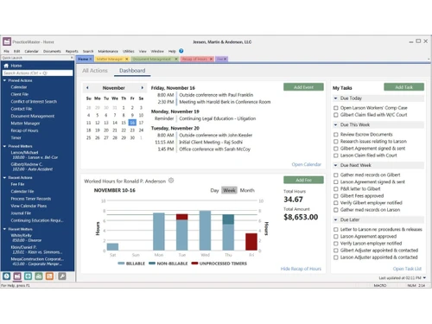This screenshot has width=432, height=324.
Task: Click UNPROCESSED TIMERS legend swatch
Action: pyautogui.click(x=194, y=264)
